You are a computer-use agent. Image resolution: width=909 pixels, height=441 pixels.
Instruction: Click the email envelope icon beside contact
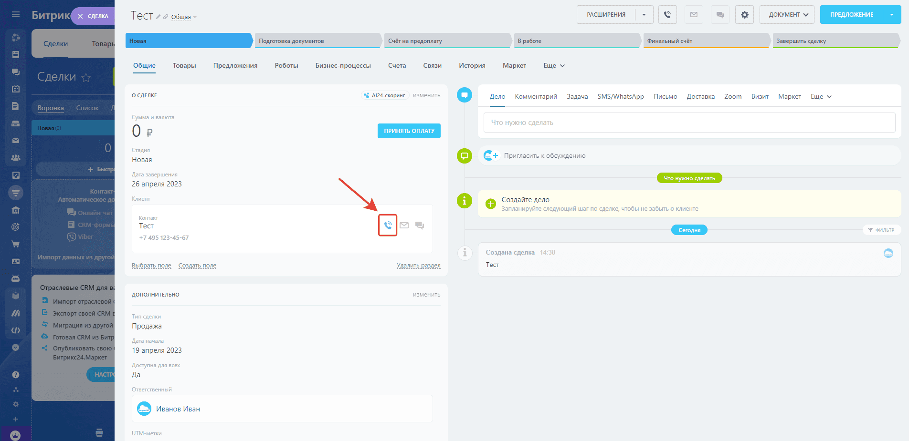(404, 225)
